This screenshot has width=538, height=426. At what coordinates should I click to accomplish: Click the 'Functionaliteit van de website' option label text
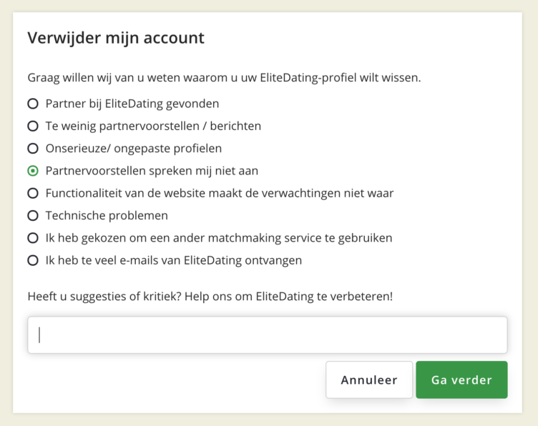[219, 193]
